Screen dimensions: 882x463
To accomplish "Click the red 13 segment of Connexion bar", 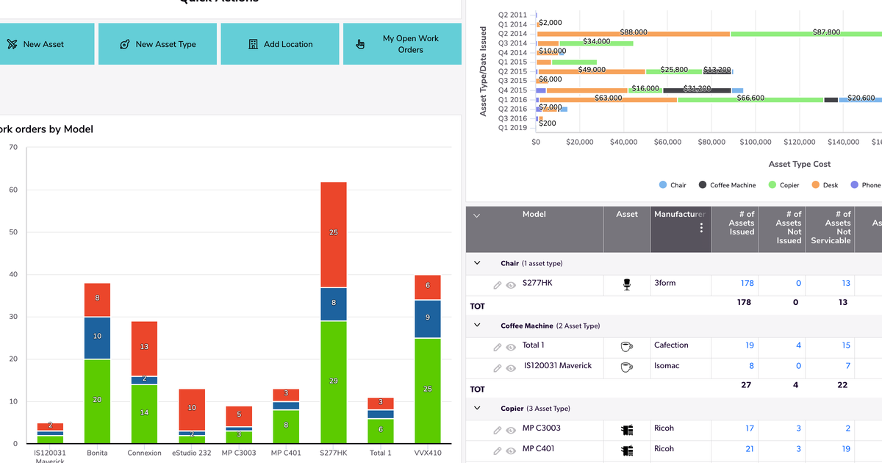I will 144,348.
